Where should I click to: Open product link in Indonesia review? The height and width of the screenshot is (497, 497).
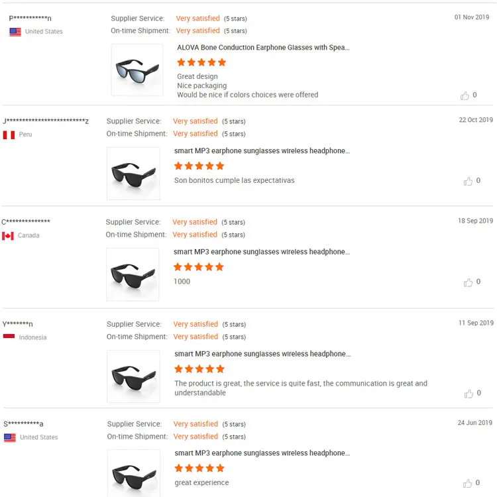pyautogui.click(x=262, y=354)
